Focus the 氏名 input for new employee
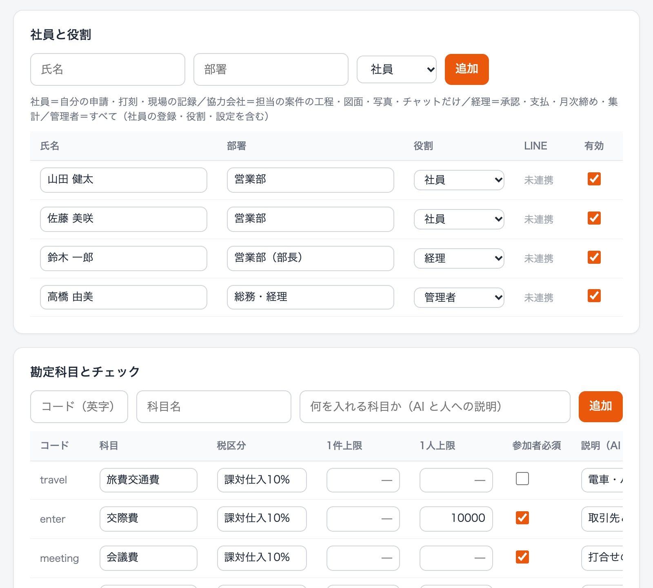The height and width of the screenshot is (588, 653). [108, 69]
